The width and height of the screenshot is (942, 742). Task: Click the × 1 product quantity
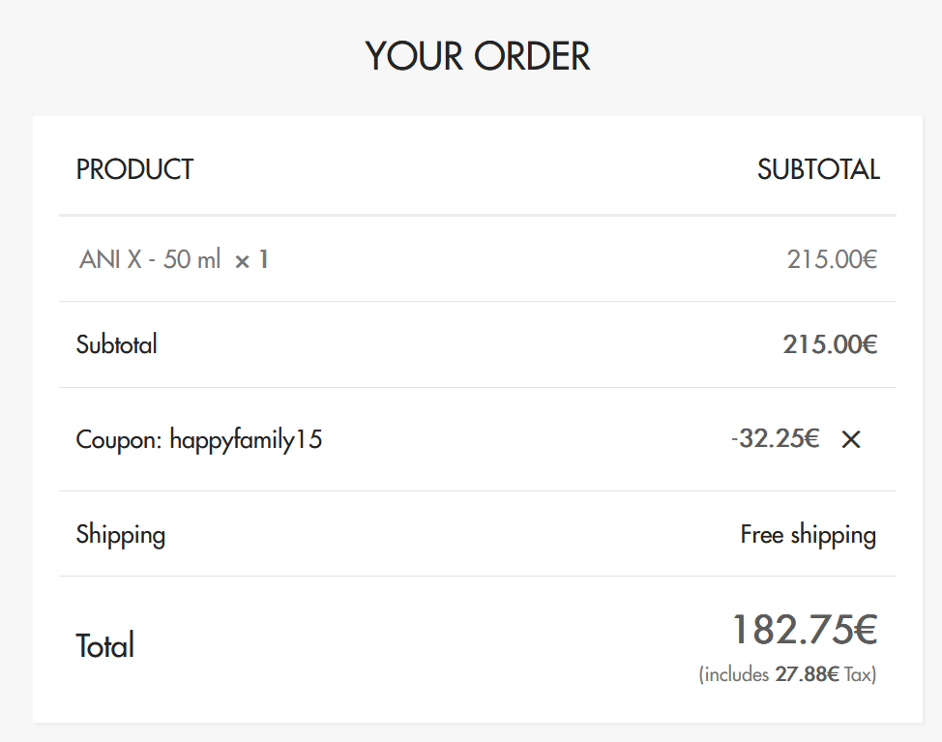(251, 259)
